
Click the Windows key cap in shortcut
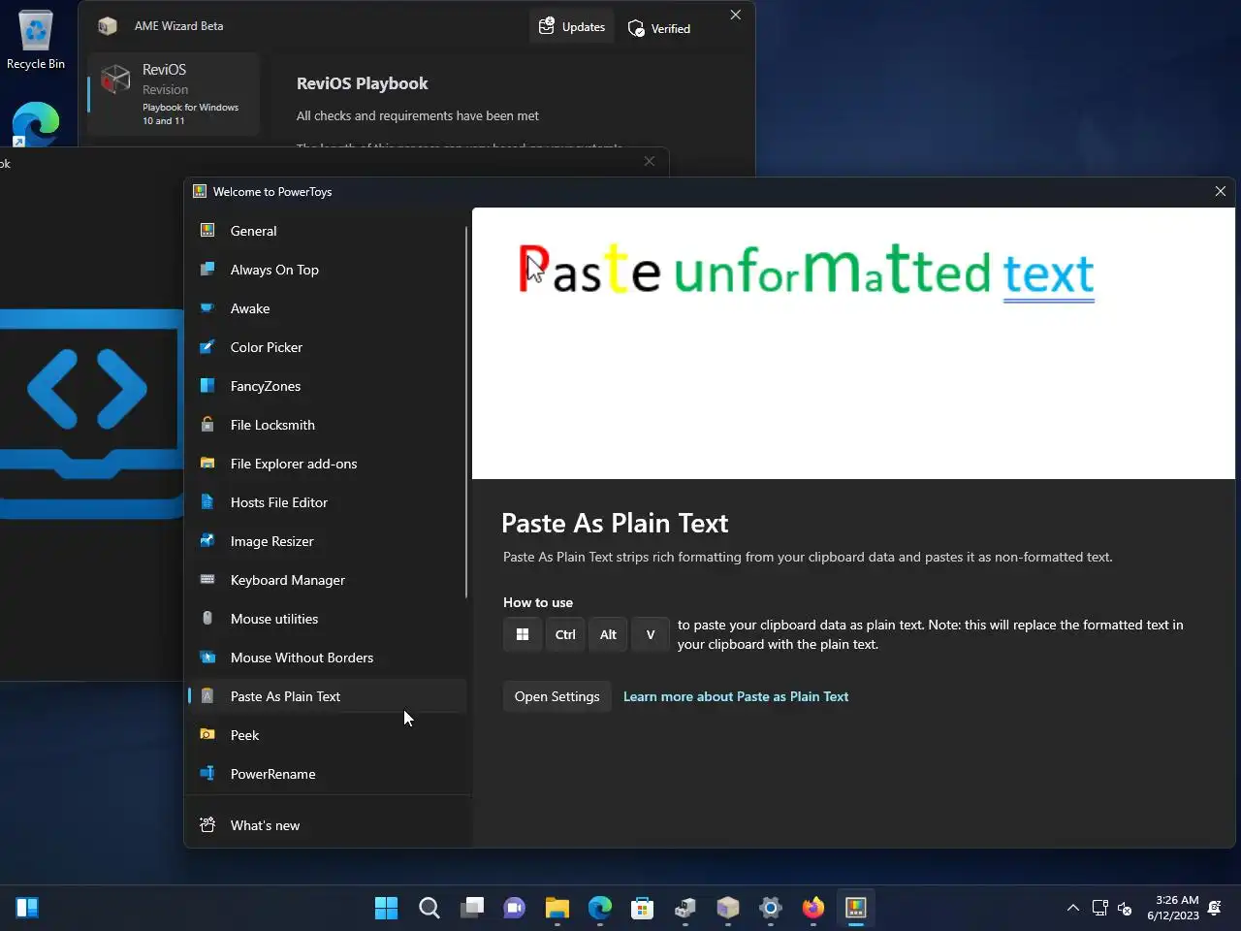pos(523,634)
